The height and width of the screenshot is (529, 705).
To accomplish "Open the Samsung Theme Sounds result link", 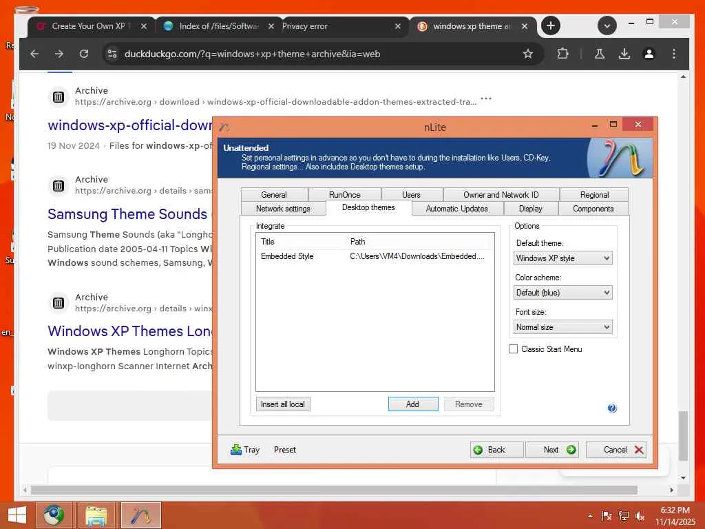I will coord(128,214).
